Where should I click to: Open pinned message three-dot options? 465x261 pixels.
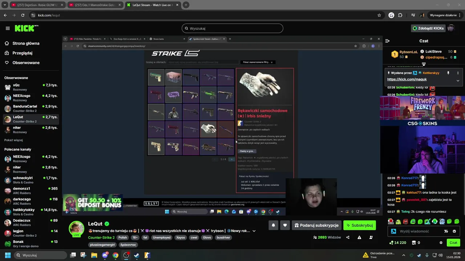coord(458,73)
